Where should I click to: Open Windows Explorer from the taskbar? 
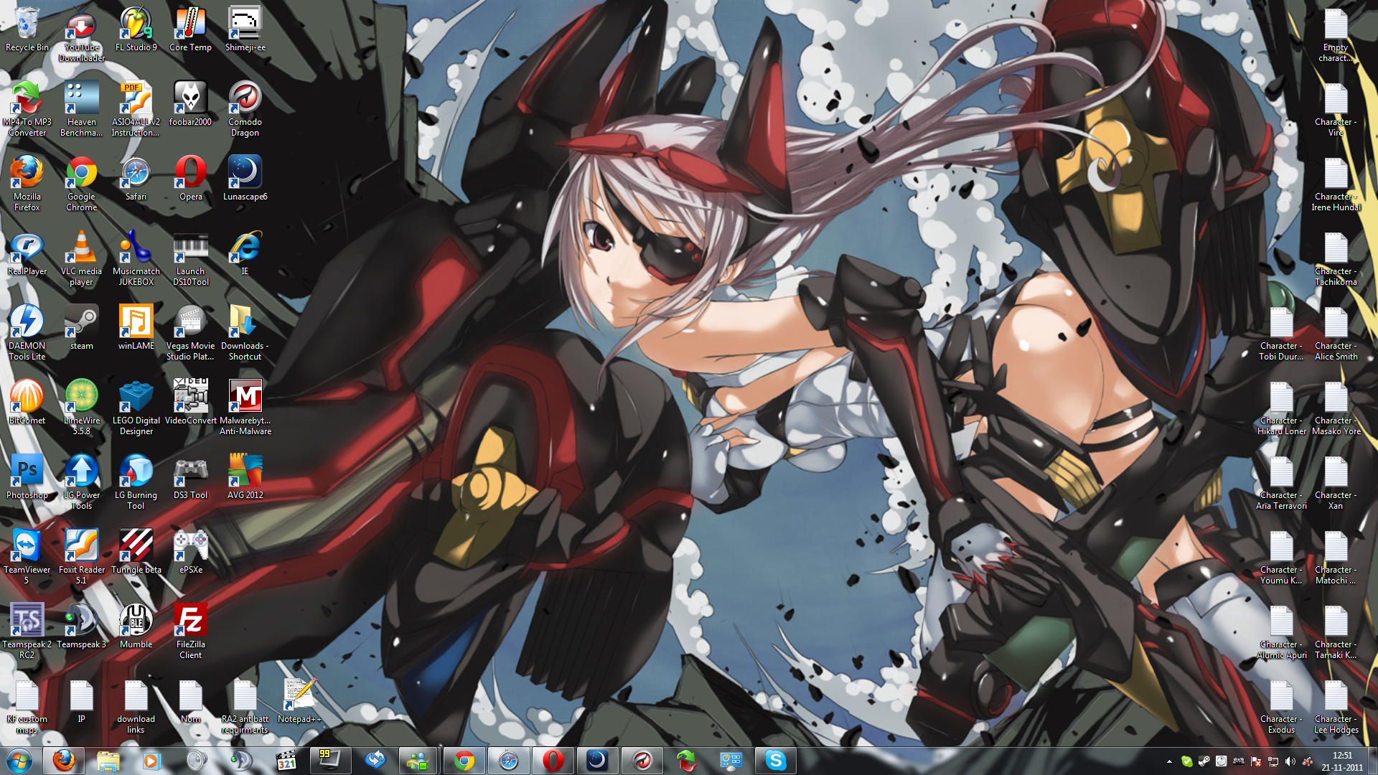[x=108, y=761]
